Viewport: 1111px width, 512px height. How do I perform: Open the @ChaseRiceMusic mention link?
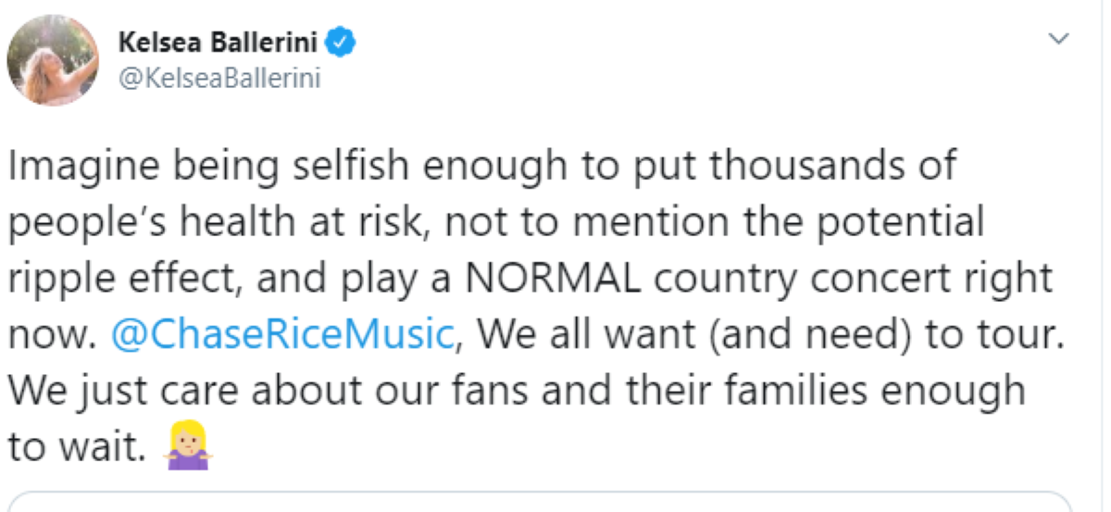[x=282, y=333]
